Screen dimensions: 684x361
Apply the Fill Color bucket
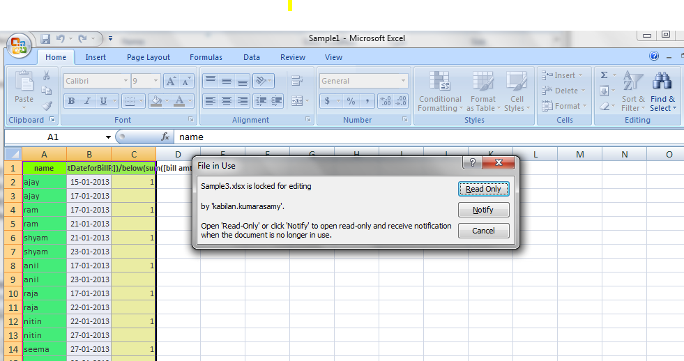[155, 101]
